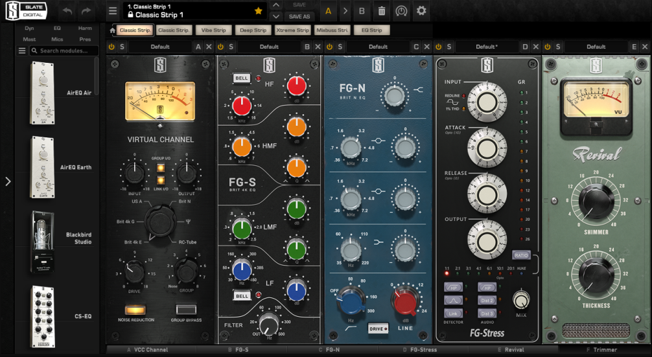Open Default preset dropdown for slot A
This screenshot has height=357, width=652.
[x=160, y=47]
